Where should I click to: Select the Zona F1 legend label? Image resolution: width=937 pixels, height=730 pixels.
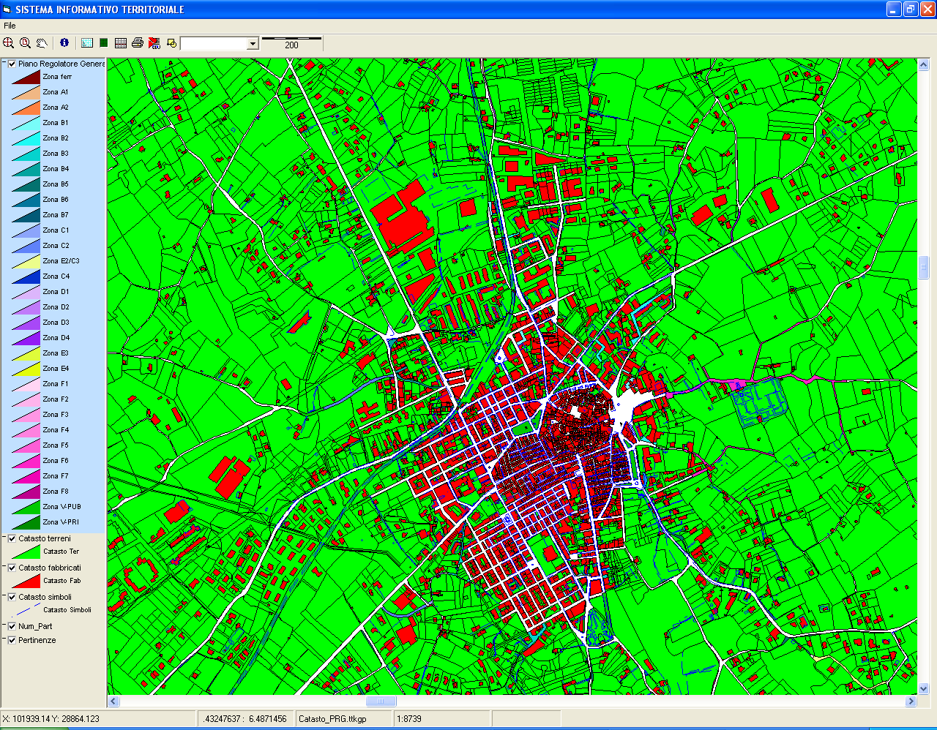[55, 384]
